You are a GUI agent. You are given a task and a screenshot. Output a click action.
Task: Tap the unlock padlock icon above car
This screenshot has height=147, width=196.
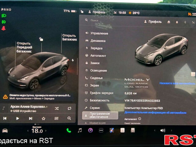click(41, 39)
